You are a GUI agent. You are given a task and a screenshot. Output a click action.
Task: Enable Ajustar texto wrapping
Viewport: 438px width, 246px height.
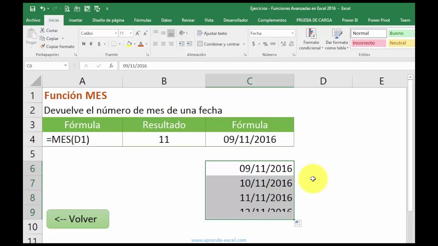[x=212, y=33]
